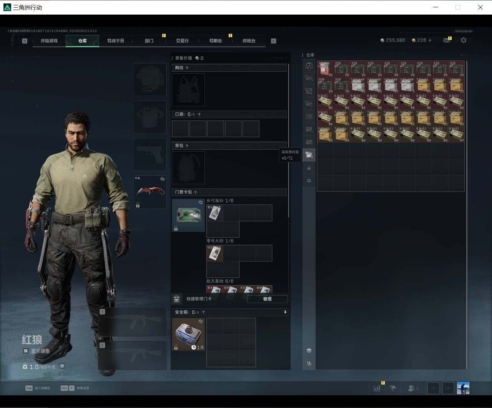The width and height of the screenshot is (492, 408).
Task: Switch to the 仓库 tab
Action: click(x=82, y=41)
